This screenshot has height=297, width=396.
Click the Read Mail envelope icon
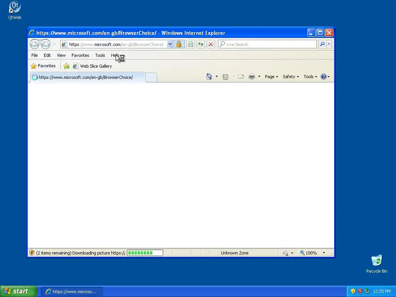coord(241,77)
